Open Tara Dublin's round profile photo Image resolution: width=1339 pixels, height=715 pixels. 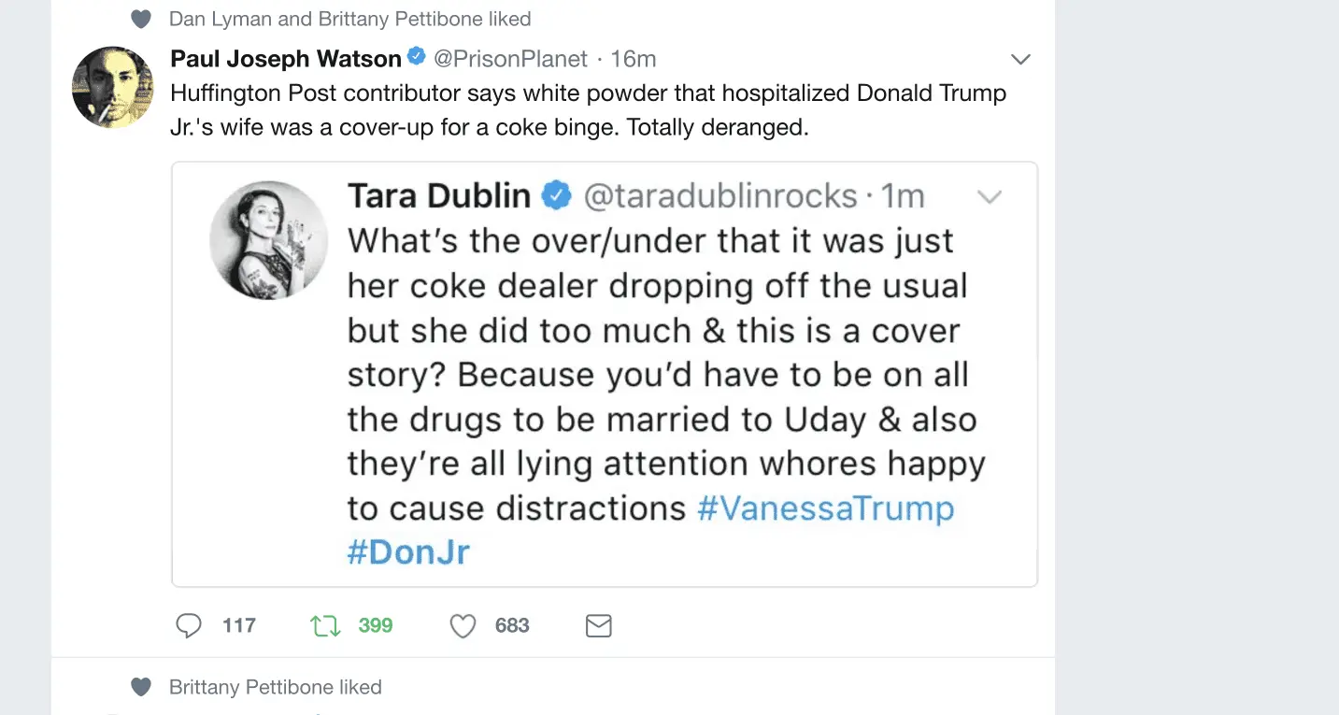click(268, 240)
